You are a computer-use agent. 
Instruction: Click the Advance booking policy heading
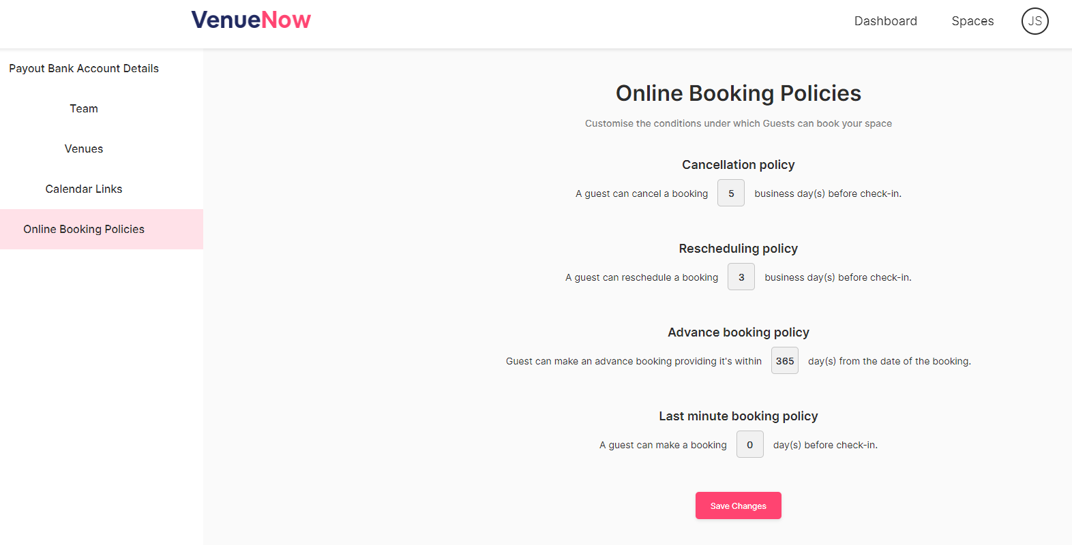(x=739, y=332)
